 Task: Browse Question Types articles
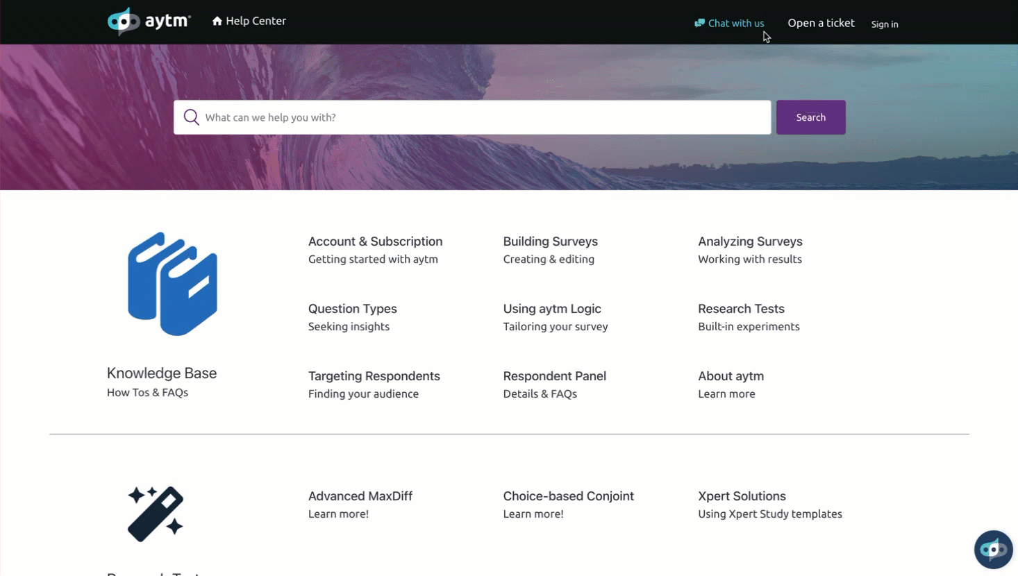[x=352, y=309]
